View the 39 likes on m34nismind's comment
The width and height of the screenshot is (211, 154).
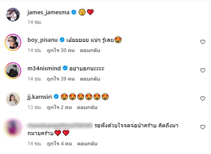pos(61,79)
